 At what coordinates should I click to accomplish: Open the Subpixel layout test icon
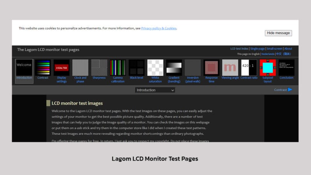(267, 67)
